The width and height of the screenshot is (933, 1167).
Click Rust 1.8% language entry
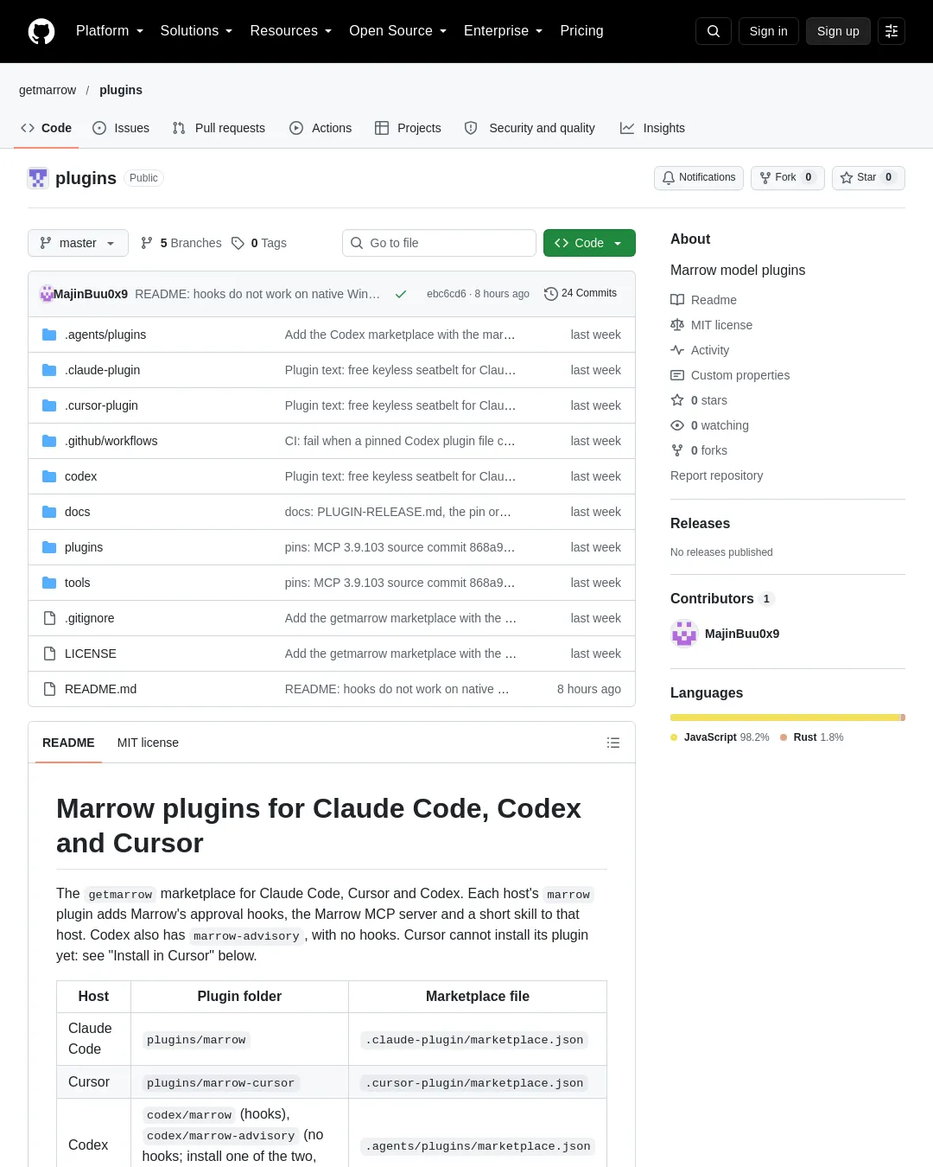[812, 737]
